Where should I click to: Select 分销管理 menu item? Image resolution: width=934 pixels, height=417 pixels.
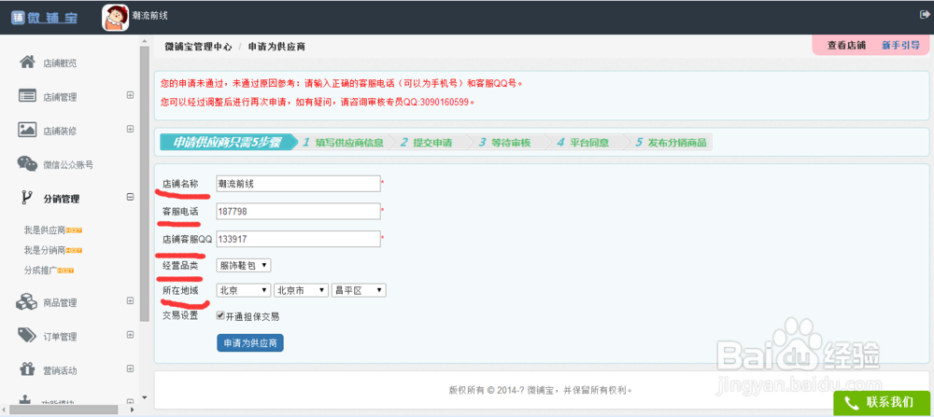62,200
